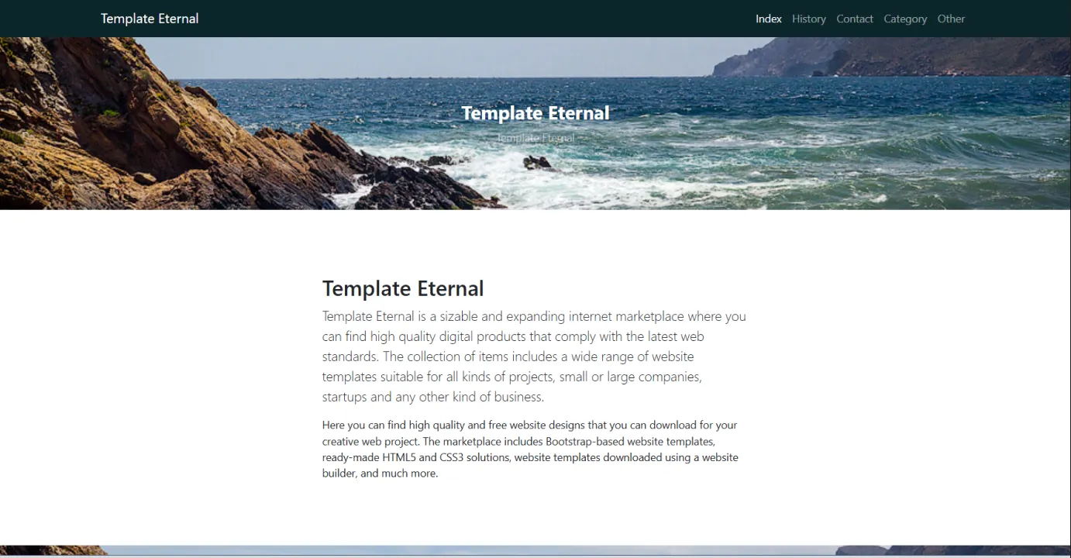Click the paragraph beginning 'Template Eternal is a sizable'

tap(534, 356)
